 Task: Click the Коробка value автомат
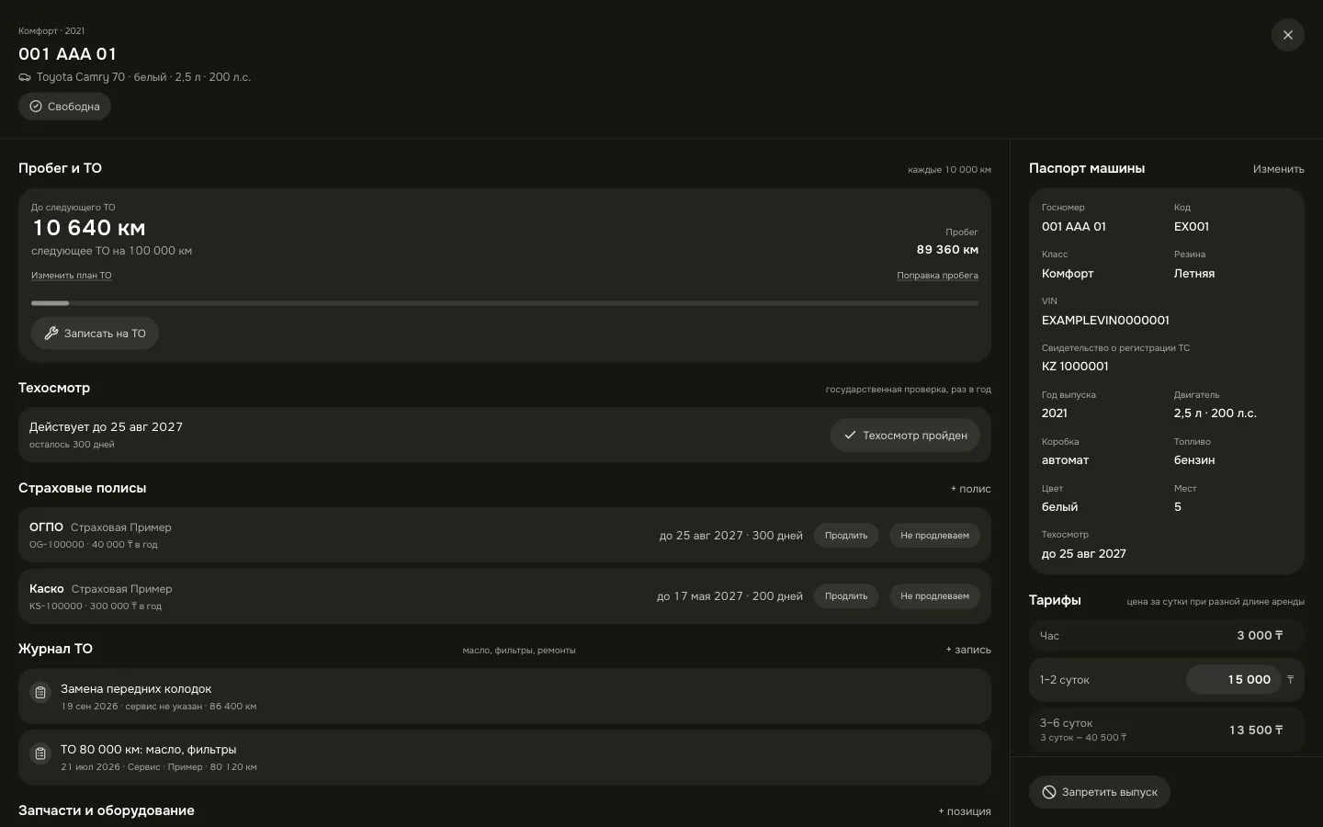(x=1065, y=460)
